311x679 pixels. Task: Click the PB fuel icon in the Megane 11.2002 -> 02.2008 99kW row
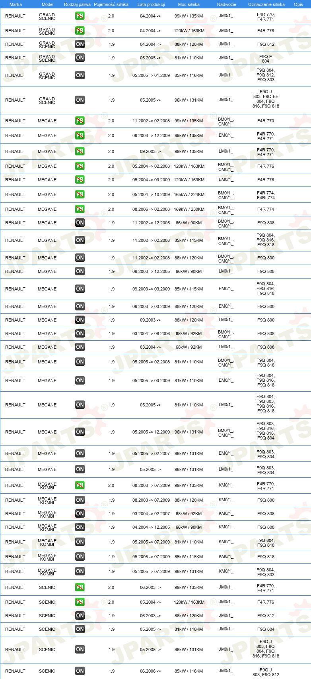(80, 121)
